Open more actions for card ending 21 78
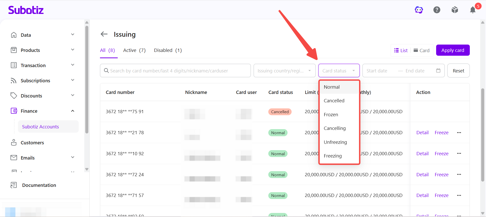The width and height of the screenshot is (486, 217). 459,132
